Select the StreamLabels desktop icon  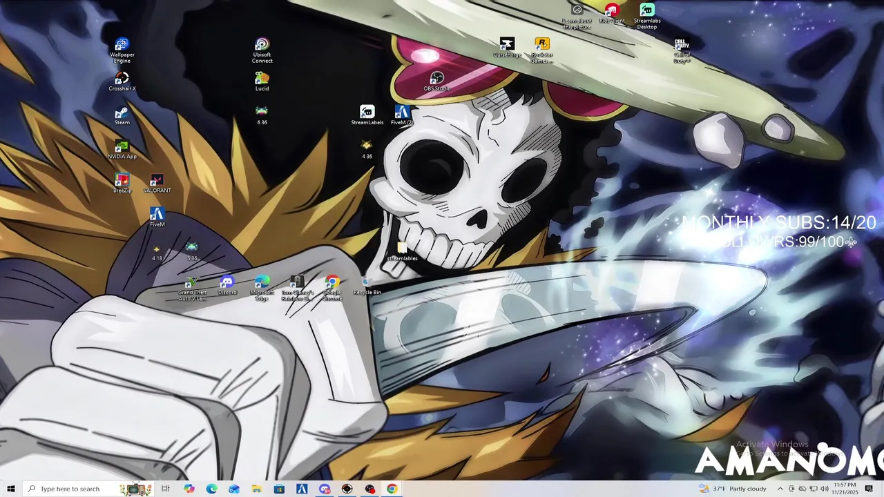[367, 115]
